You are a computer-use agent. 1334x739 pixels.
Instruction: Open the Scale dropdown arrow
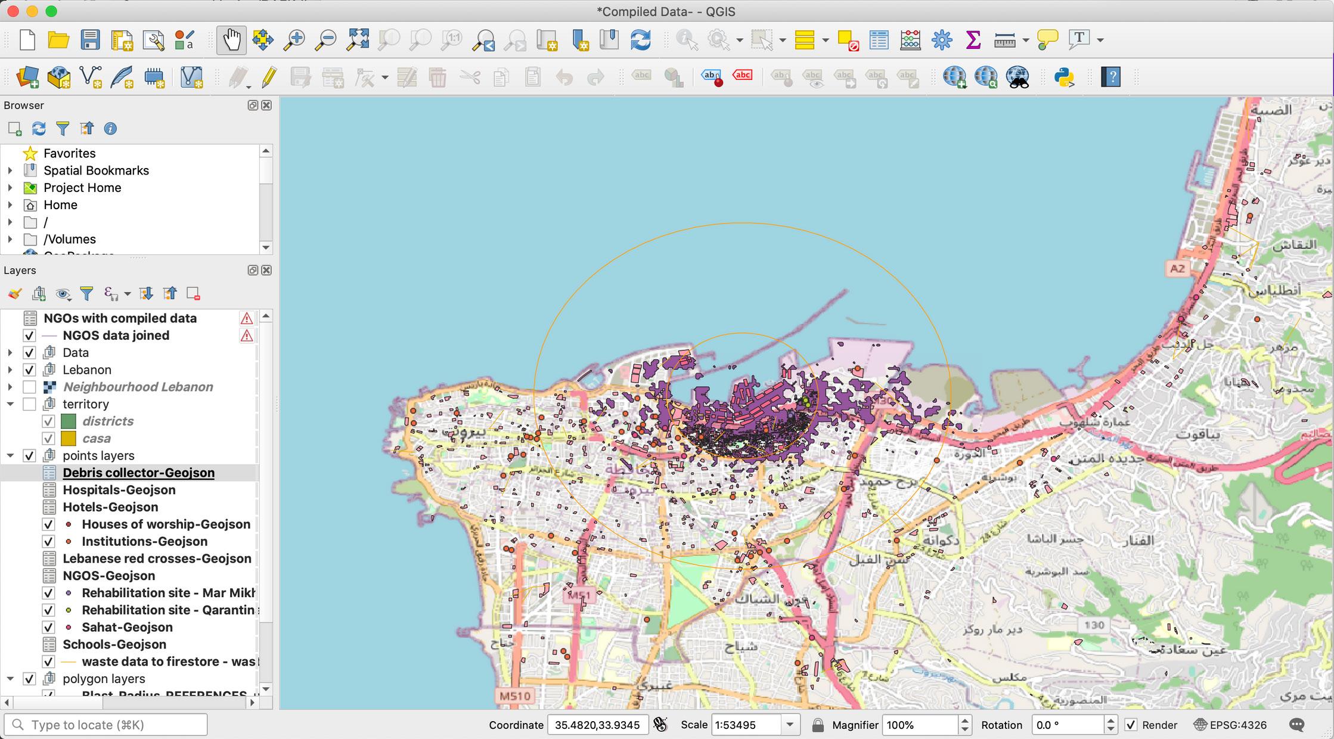click(790, 725)
